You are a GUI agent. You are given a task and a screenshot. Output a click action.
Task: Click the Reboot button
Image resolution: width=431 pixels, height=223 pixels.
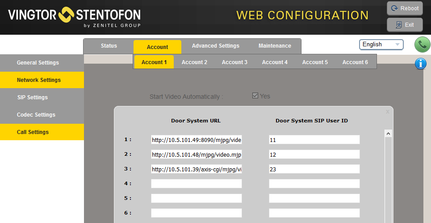(405, 8)
